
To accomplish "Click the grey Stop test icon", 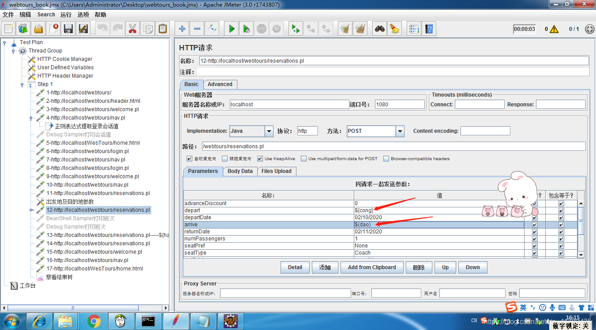I will pos(262,29).
